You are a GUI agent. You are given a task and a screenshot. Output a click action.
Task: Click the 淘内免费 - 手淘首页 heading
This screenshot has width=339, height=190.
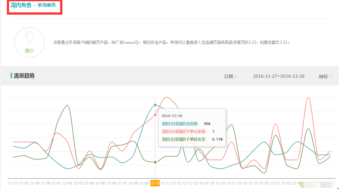click(x=33, y=5)
